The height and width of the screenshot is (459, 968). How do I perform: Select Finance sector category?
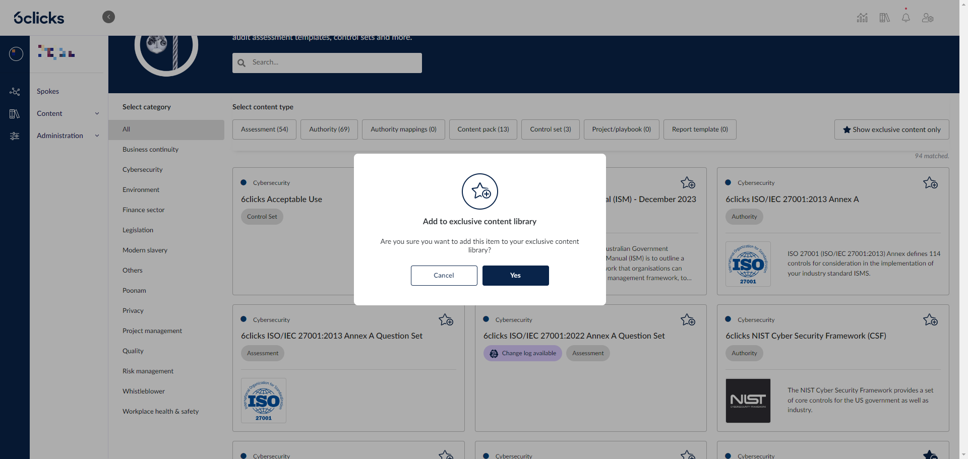pos(143,210)
